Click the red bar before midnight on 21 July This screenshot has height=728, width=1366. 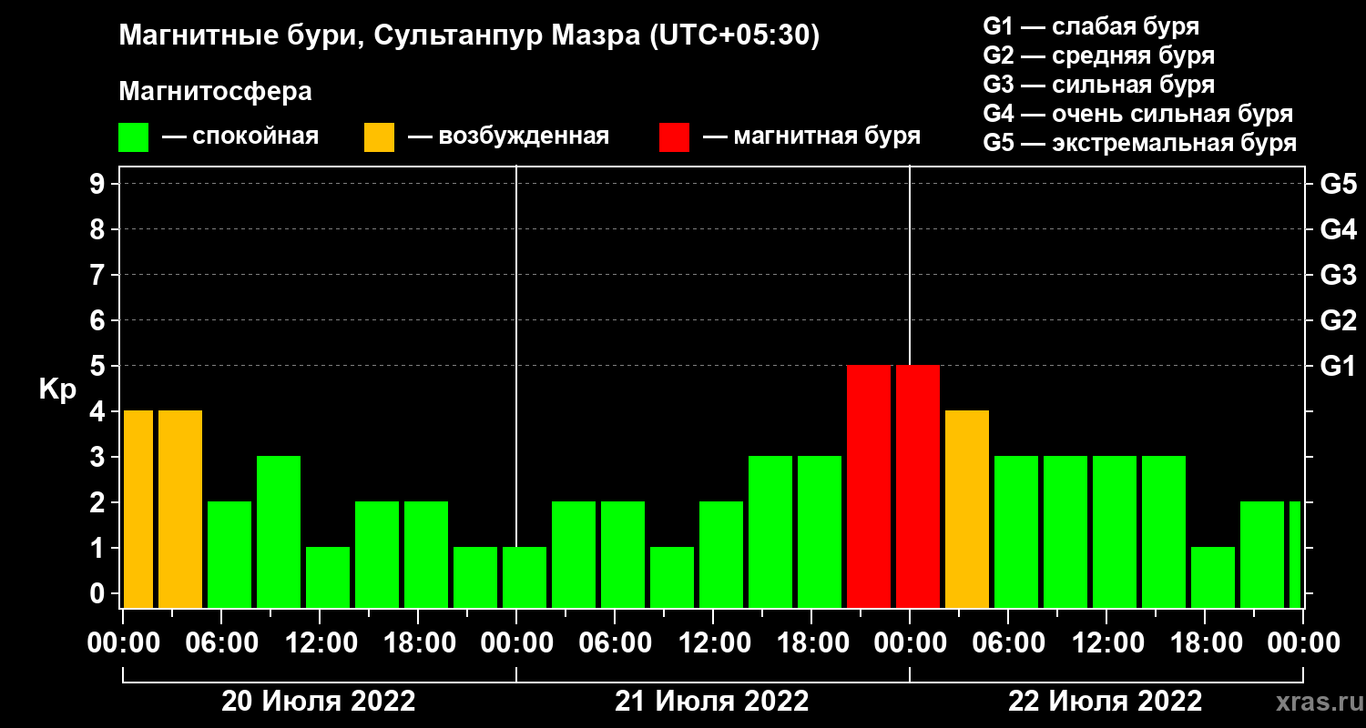pyautogui.click(x=869, y=486)
